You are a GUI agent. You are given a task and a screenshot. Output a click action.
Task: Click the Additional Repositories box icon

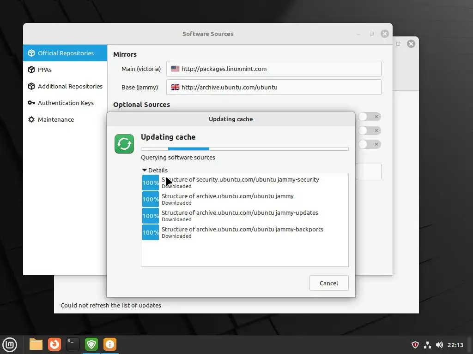pos(31,86)
